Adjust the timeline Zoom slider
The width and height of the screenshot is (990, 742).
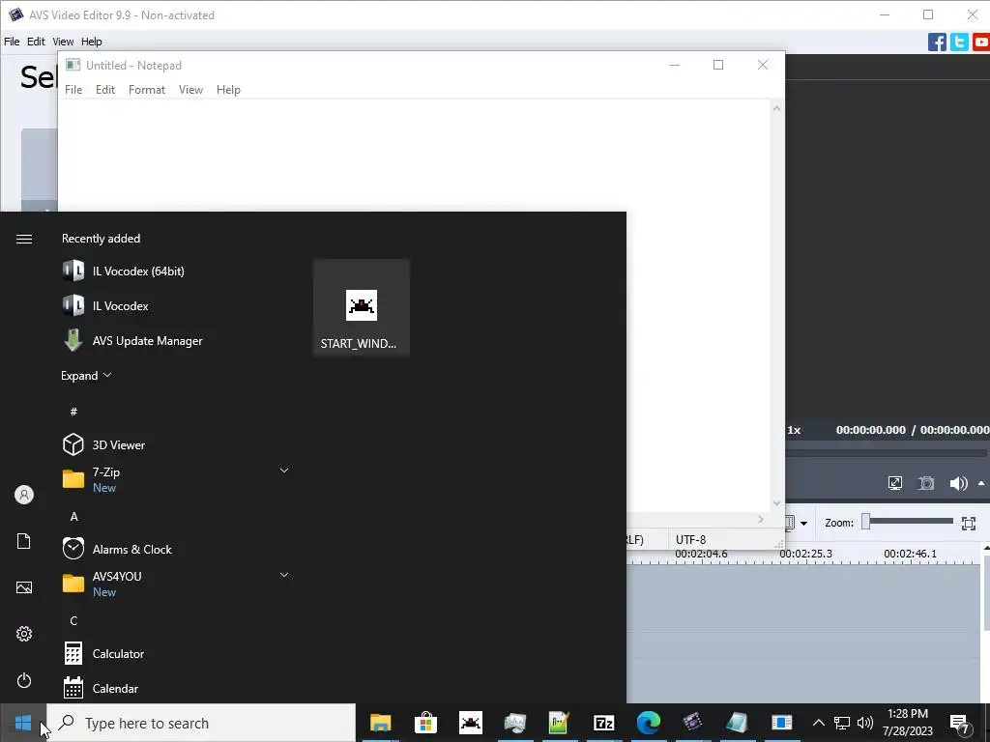tap(909, 521)
